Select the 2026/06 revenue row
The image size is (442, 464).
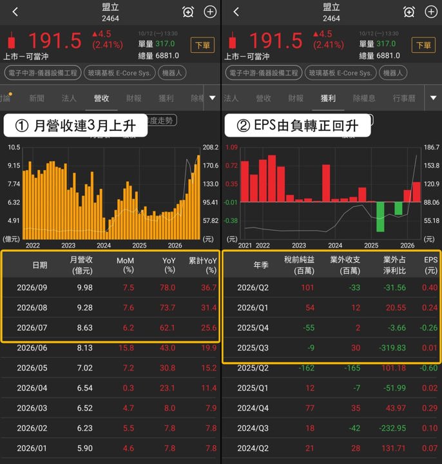pyautogui.click(x=110, y=348)
